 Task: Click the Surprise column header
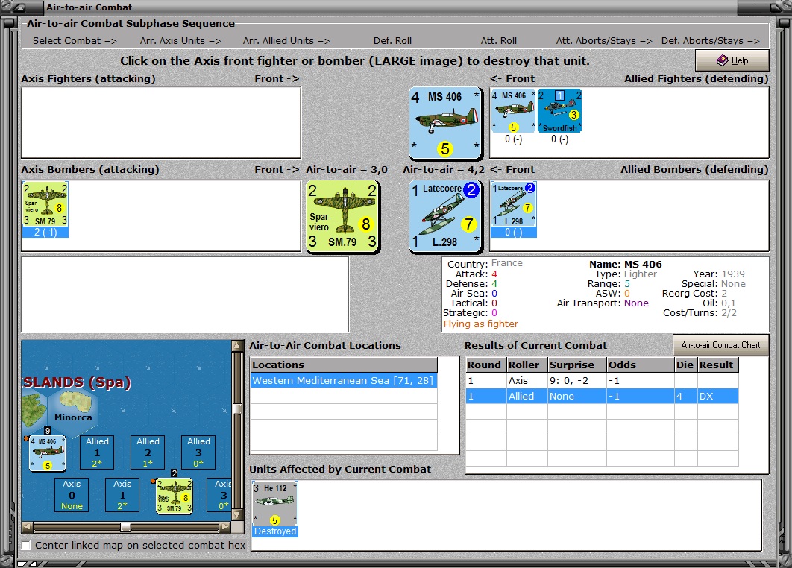(576, 365)
